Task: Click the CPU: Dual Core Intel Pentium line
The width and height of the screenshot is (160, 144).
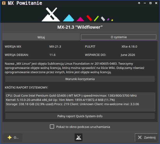Action: point(71,96)
